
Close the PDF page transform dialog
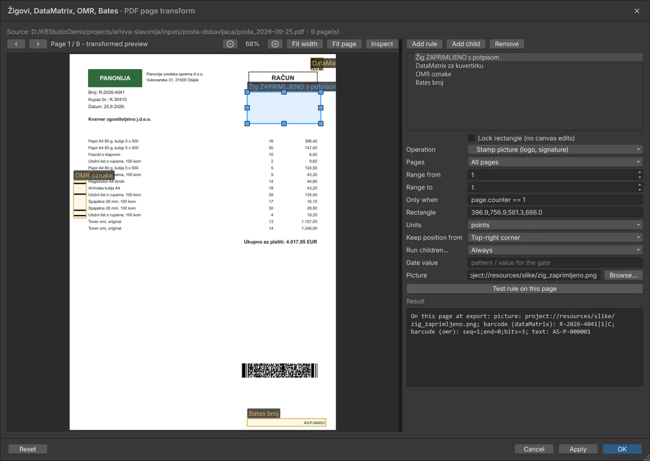click(x=637, y=11)
